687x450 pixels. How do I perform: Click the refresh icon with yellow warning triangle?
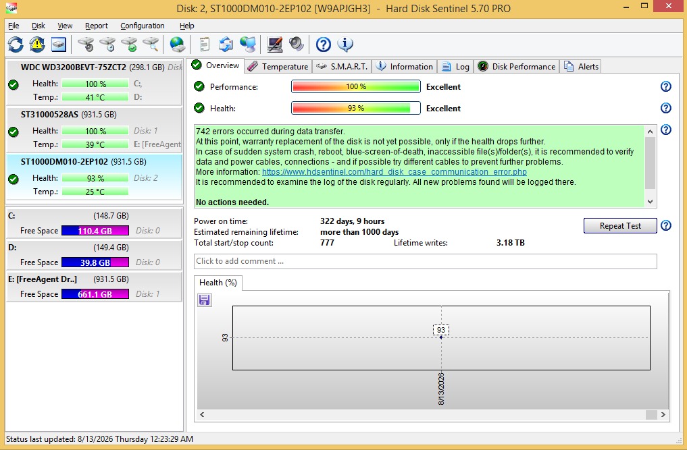(37, 45)
